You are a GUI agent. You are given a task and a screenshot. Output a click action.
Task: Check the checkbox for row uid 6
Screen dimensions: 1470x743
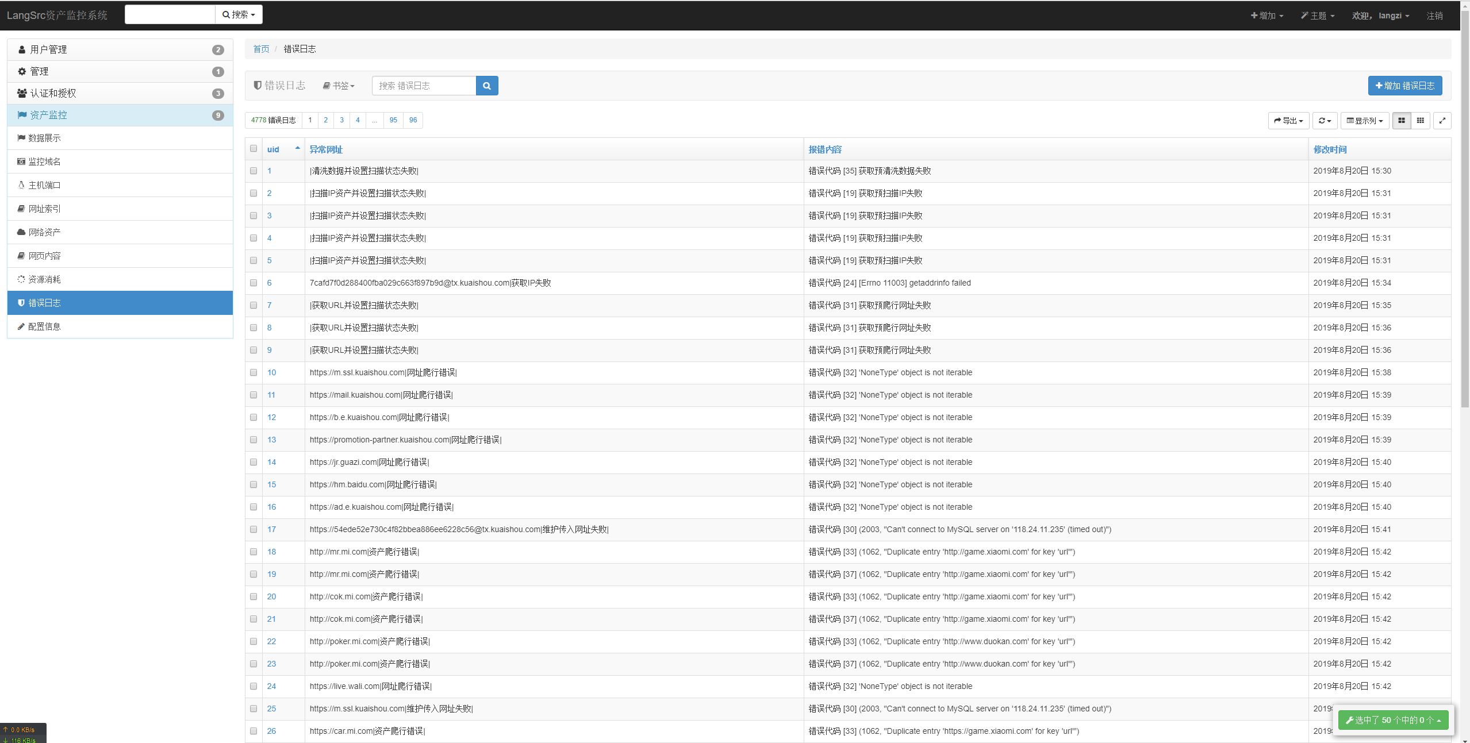pyautogui.click(x=254, y=283)
